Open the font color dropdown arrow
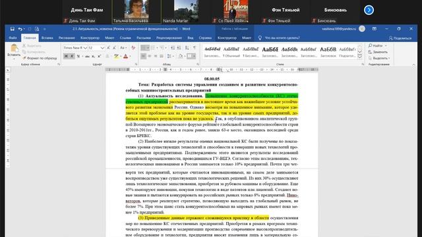 [130, 56]
